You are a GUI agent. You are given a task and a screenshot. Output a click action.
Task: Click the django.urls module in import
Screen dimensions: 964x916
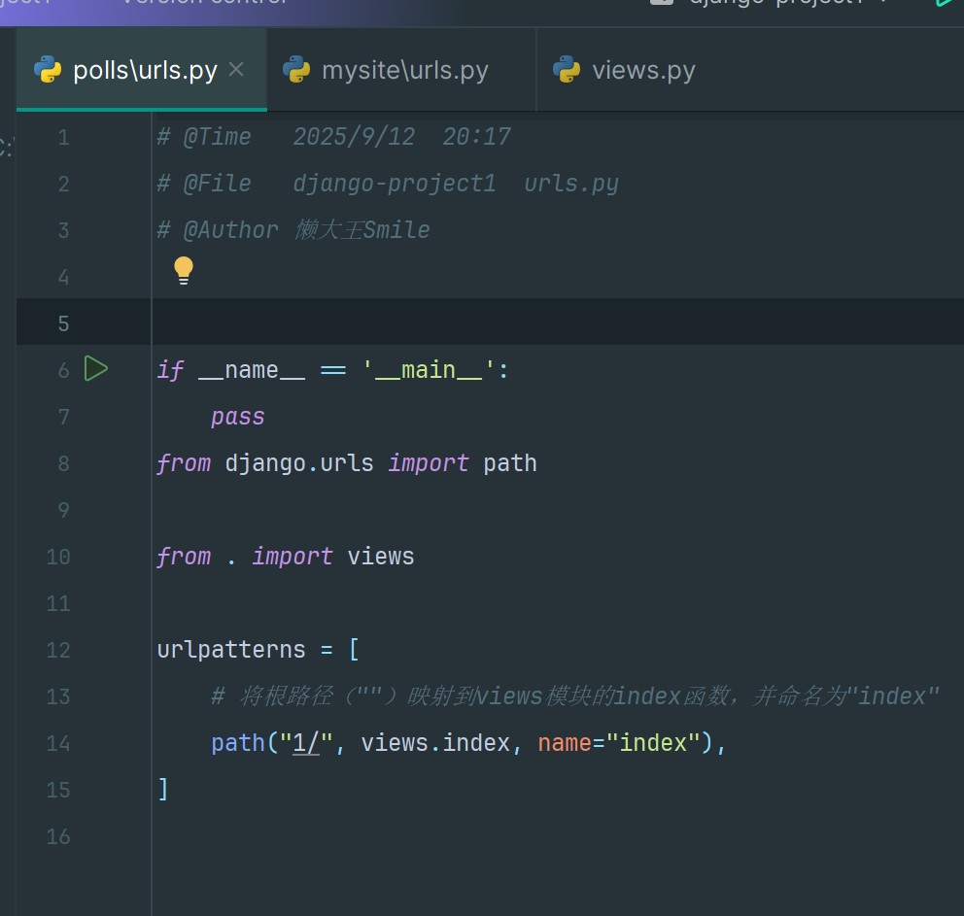pyautogui.click(x=299, y=463)
